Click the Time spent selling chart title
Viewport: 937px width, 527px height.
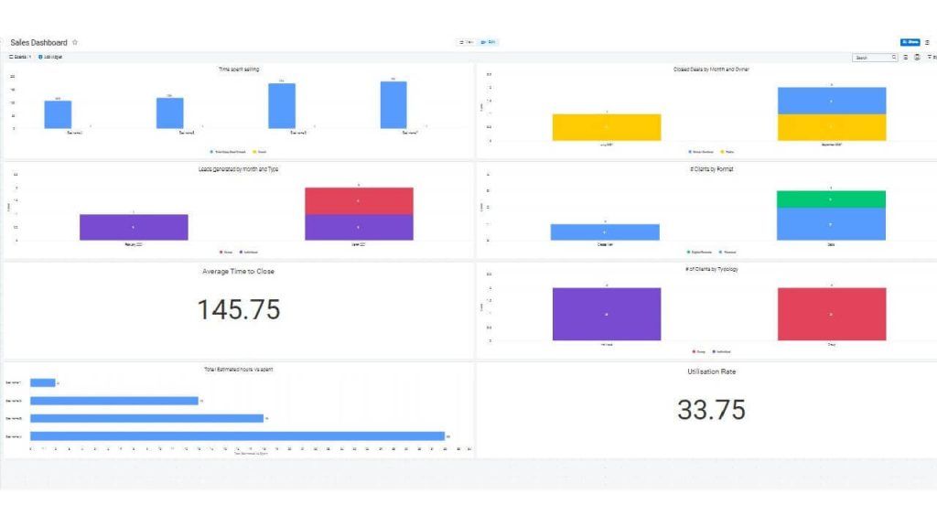click(239, 70)
